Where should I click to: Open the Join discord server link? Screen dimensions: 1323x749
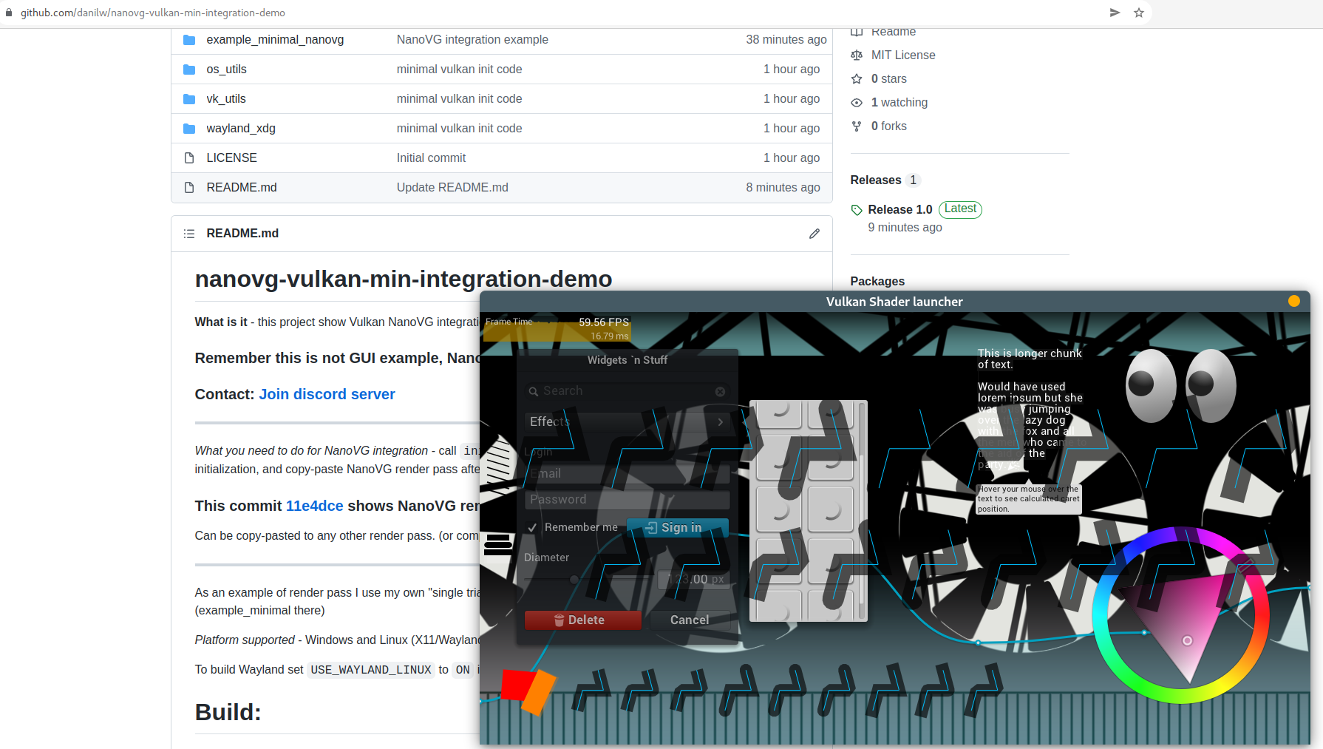pyautogui.click(x=327, y=394)
